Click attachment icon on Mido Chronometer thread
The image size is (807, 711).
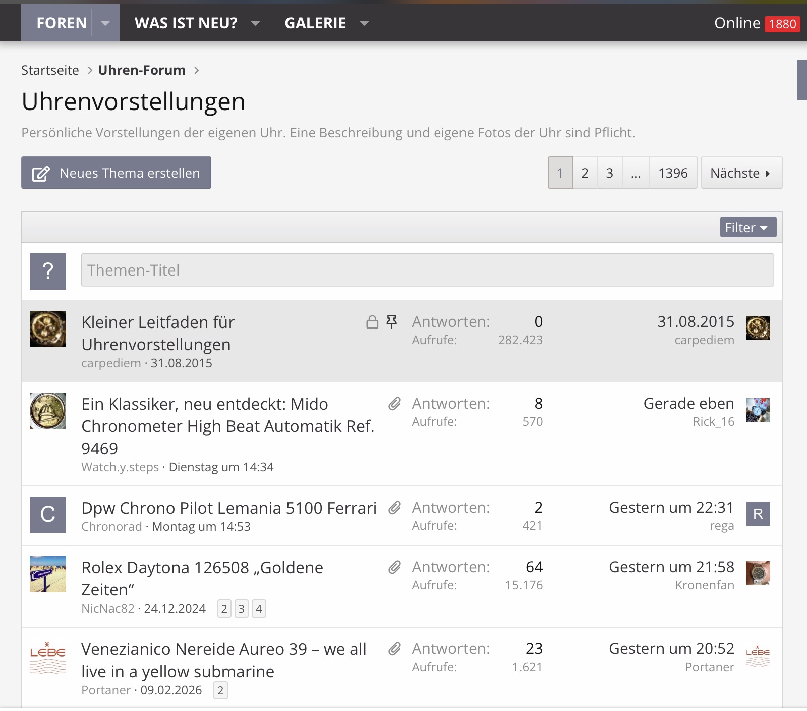click(394, 403)
